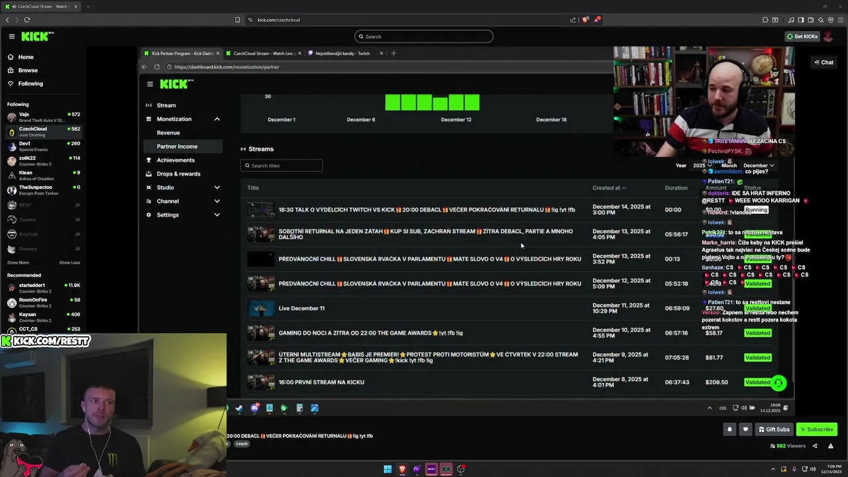
Task: Open recommended channel Kaysan
Action: (43, 317)
